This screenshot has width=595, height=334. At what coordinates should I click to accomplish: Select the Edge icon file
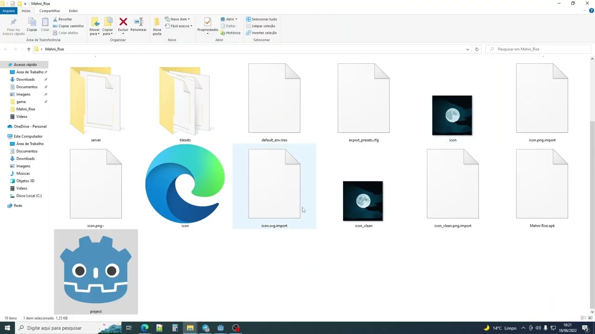185,186
